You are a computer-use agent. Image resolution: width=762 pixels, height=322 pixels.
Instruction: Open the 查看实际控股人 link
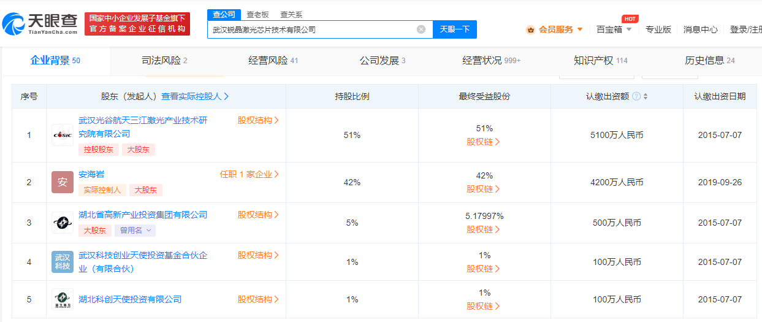[195, 96]
